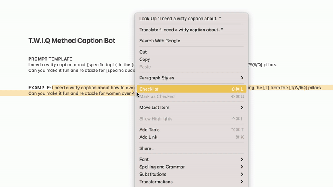Cut the selected text

pos(143,52)
